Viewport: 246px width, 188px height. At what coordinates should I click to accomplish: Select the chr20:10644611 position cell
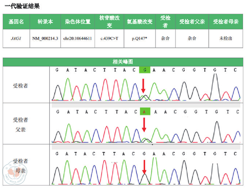[77, 39]
